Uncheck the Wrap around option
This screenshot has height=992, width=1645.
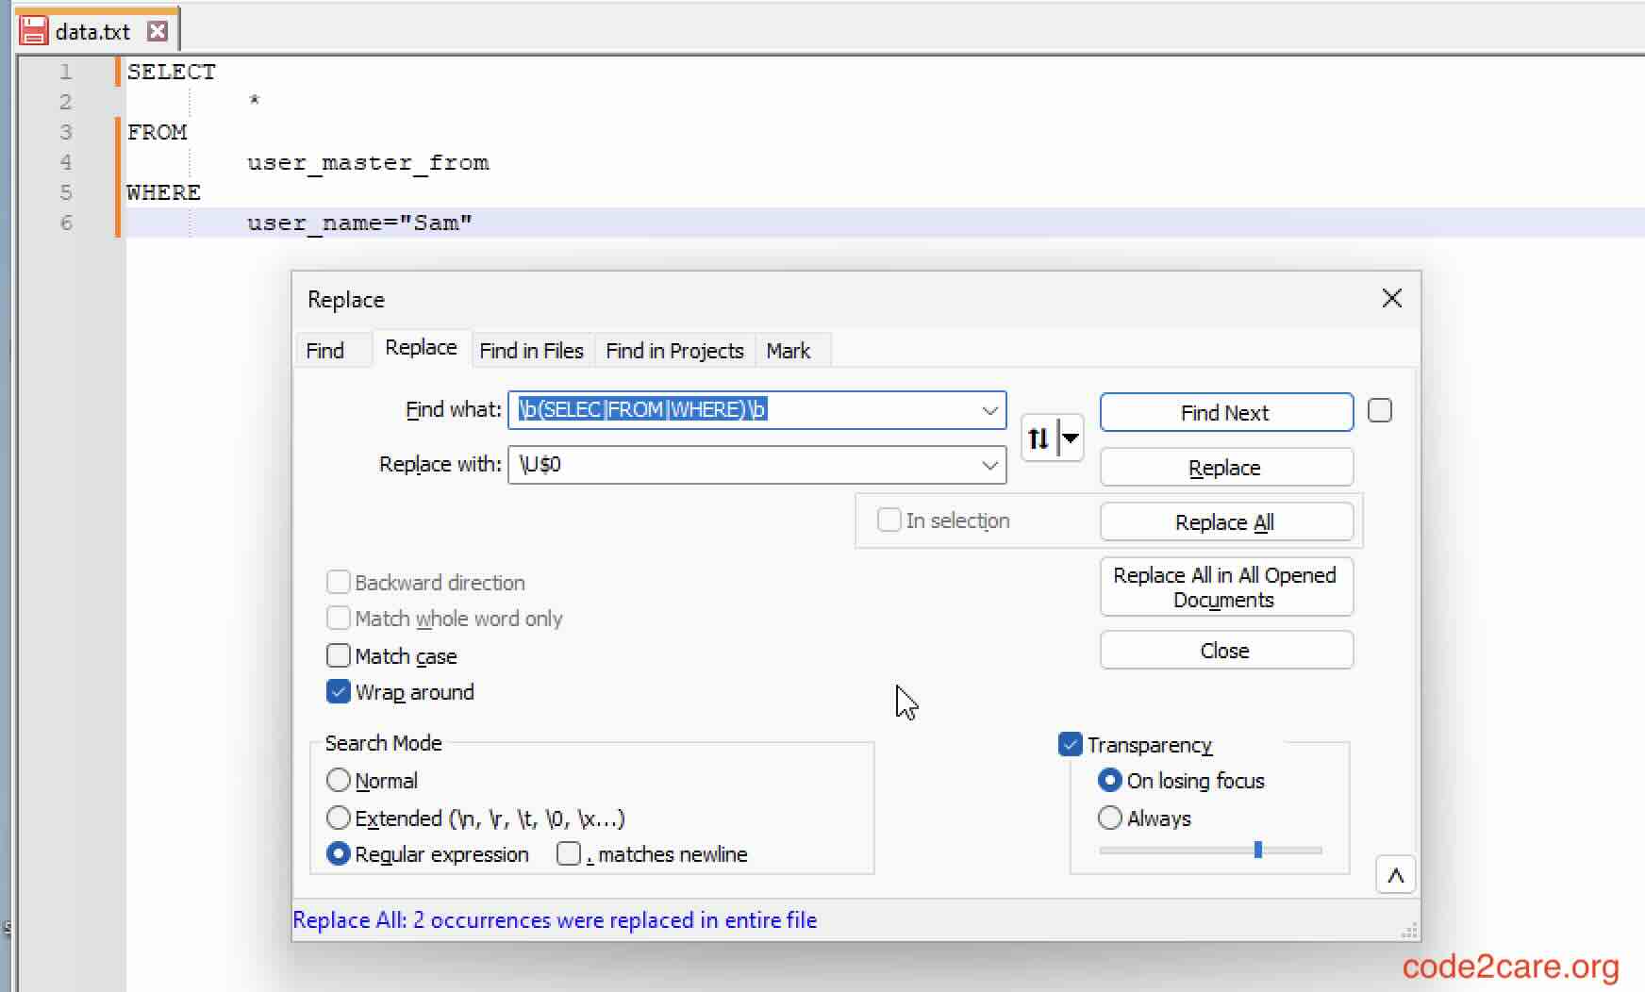[339, 691]
